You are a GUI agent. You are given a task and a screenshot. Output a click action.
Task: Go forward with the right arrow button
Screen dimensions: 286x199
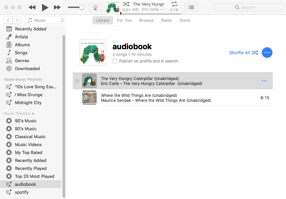(x=17, y=20)
